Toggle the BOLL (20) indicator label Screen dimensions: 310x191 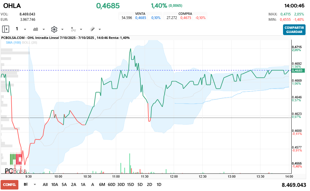29,42
